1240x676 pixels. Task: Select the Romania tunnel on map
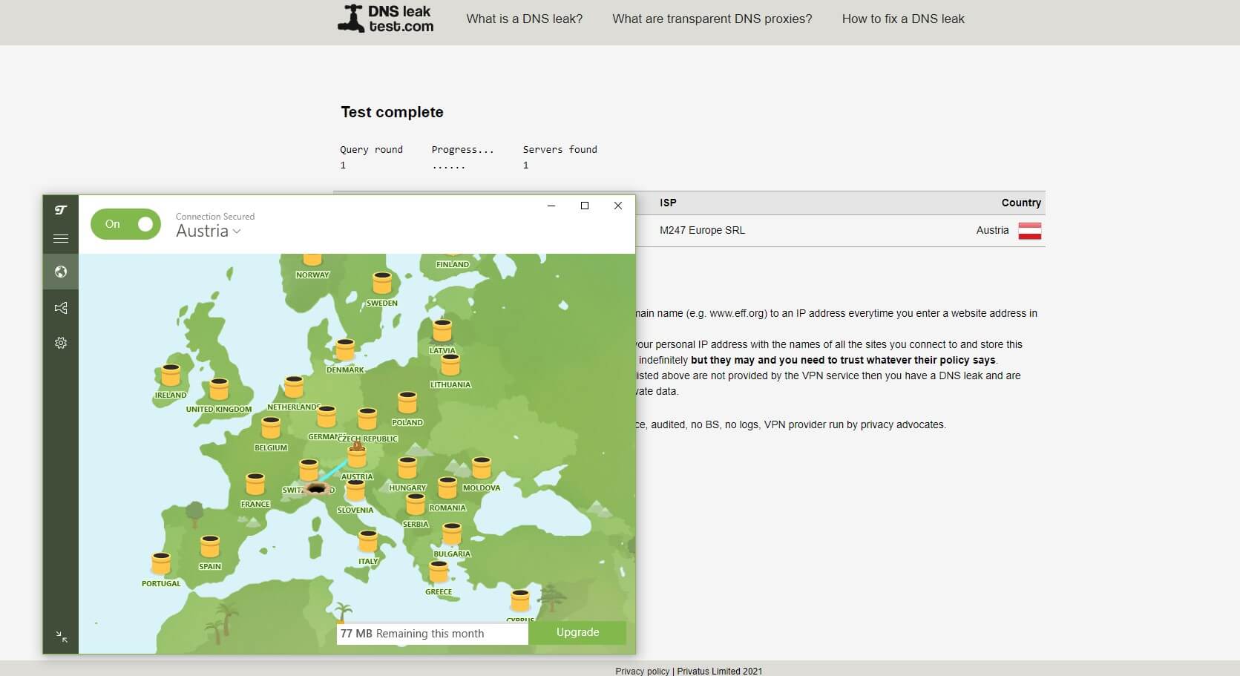tap(447, 488)
